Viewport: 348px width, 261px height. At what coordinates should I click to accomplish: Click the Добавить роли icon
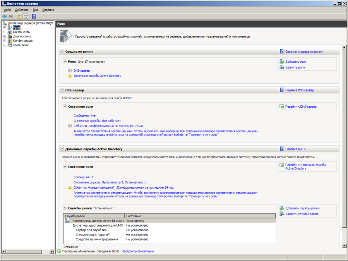coord(282,62)
